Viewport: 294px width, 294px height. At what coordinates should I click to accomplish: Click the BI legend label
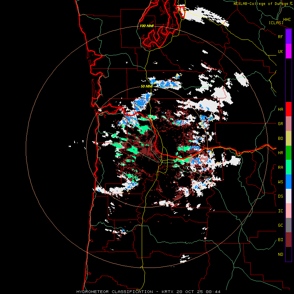(280, 240)
